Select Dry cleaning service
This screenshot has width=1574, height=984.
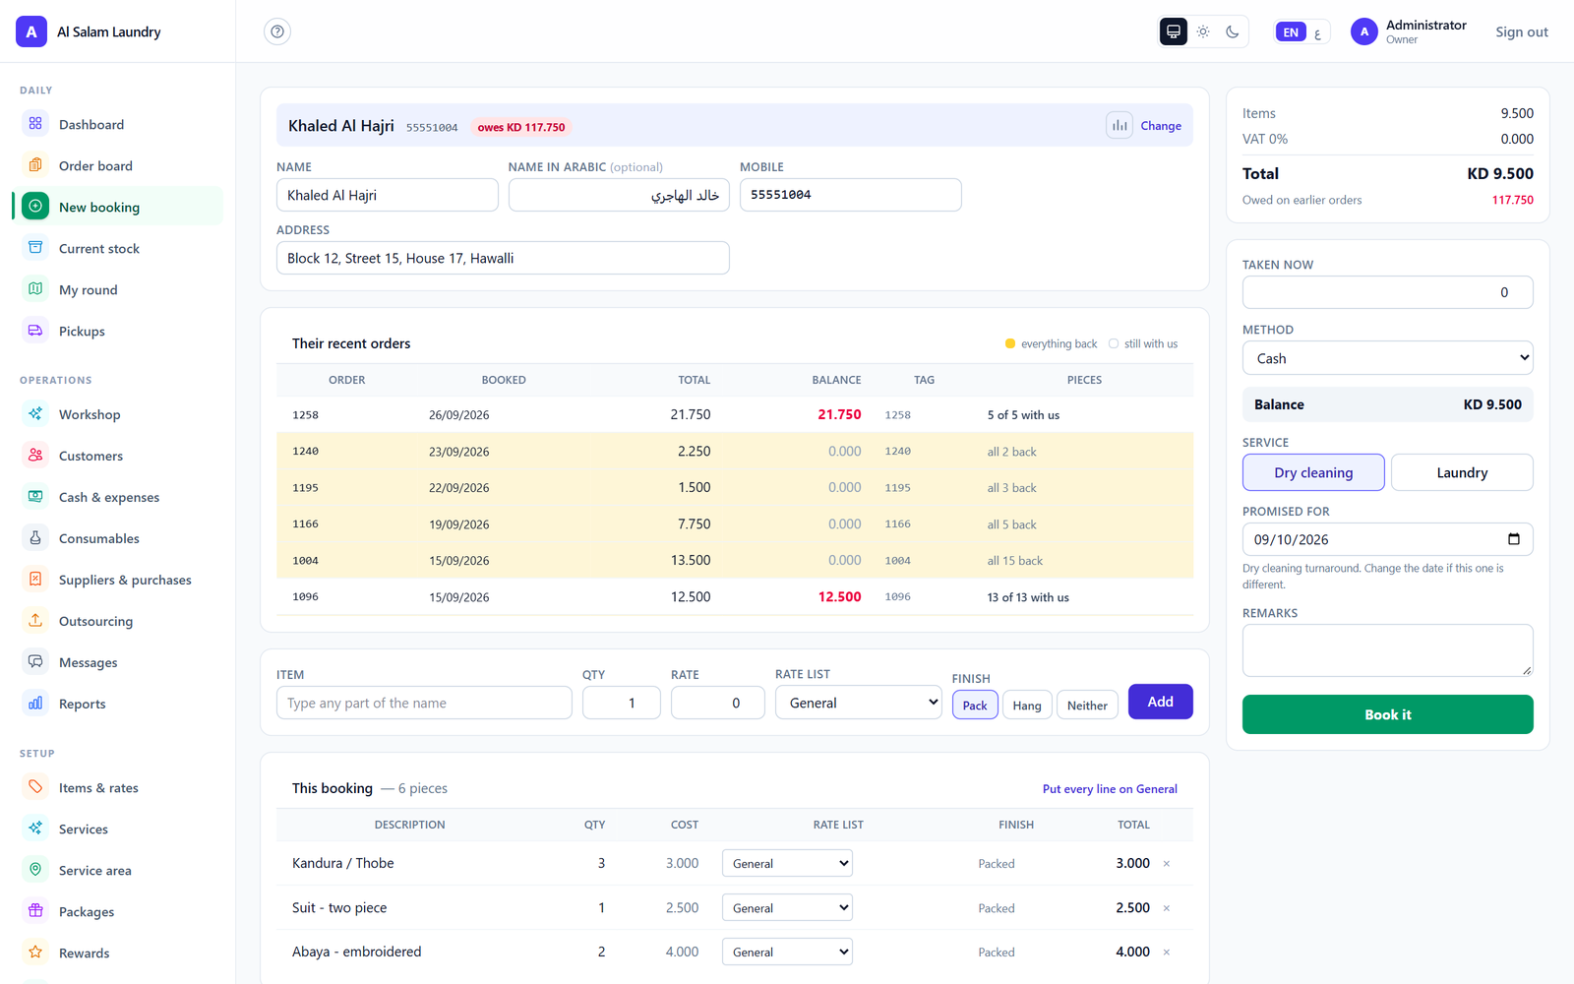(x=1313, y=472)
